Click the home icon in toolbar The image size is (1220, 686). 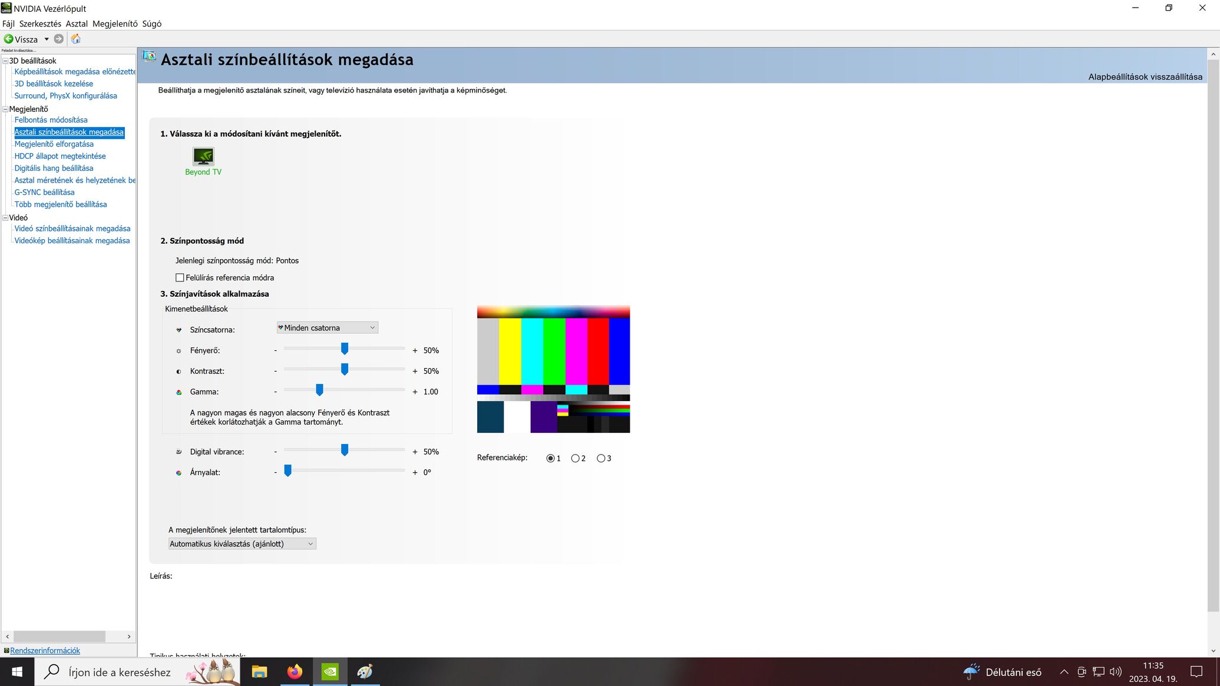tap(75, 39)
